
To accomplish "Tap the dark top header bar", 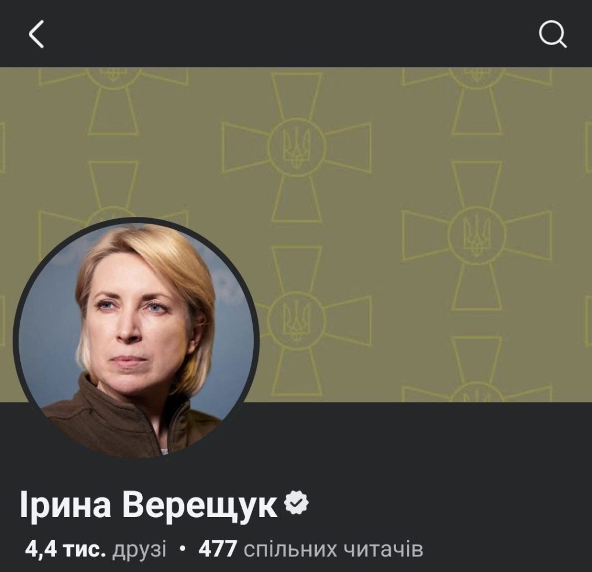I will [296, 34].
